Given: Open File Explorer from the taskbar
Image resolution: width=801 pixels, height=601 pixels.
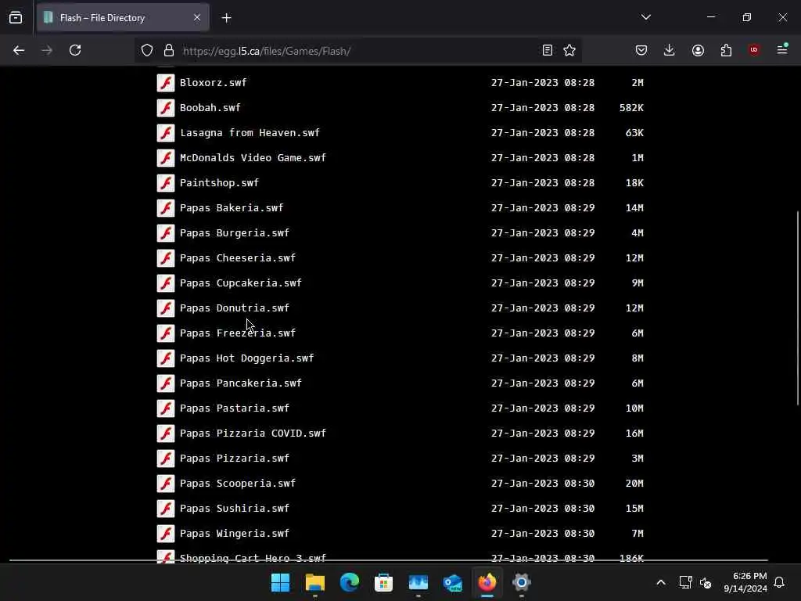Looking at the screenshot, I should point(314,582).
